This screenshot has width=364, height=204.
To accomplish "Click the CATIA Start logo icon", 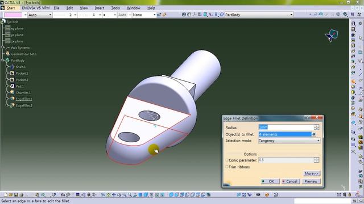I will pos(2,8).
